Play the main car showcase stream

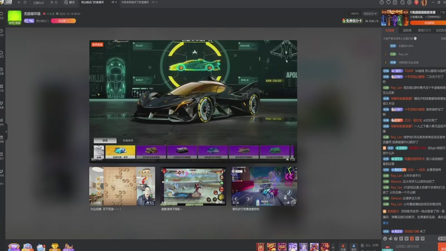[193, 102]
